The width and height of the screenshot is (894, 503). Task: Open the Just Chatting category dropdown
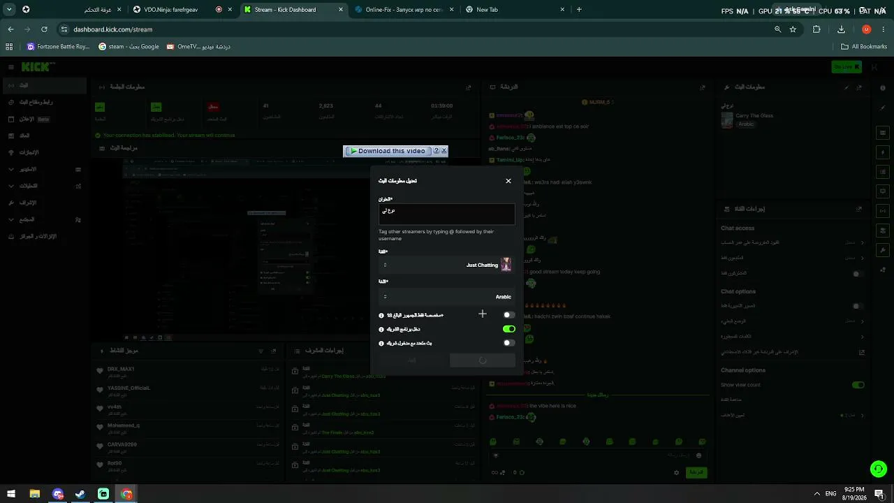tap(447, 265)
